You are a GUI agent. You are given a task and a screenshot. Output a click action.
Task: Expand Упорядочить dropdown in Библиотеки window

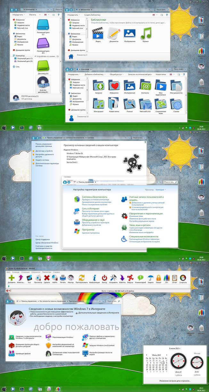tap(73, 15)
